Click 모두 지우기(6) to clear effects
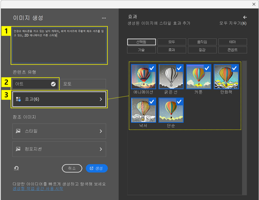 tap(233, 23)
